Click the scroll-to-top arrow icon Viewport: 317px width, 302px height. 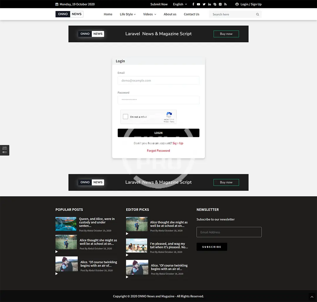pyautogui.click(x=312, y=297)
